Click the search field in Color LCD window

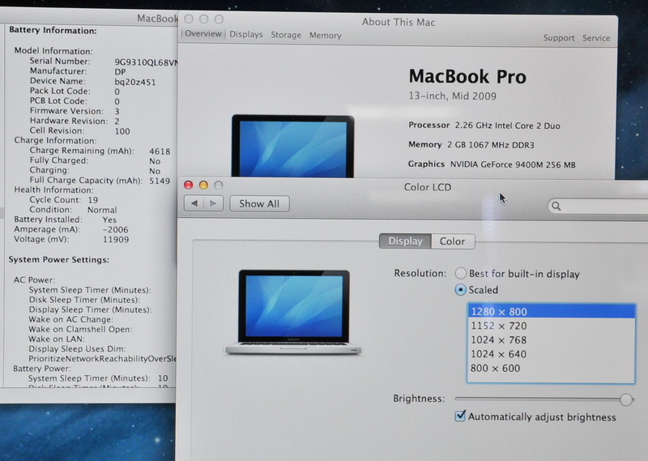click(x=598, y=206)
